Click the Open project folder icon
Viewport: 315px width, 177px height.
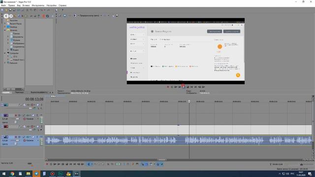point(6,10)
